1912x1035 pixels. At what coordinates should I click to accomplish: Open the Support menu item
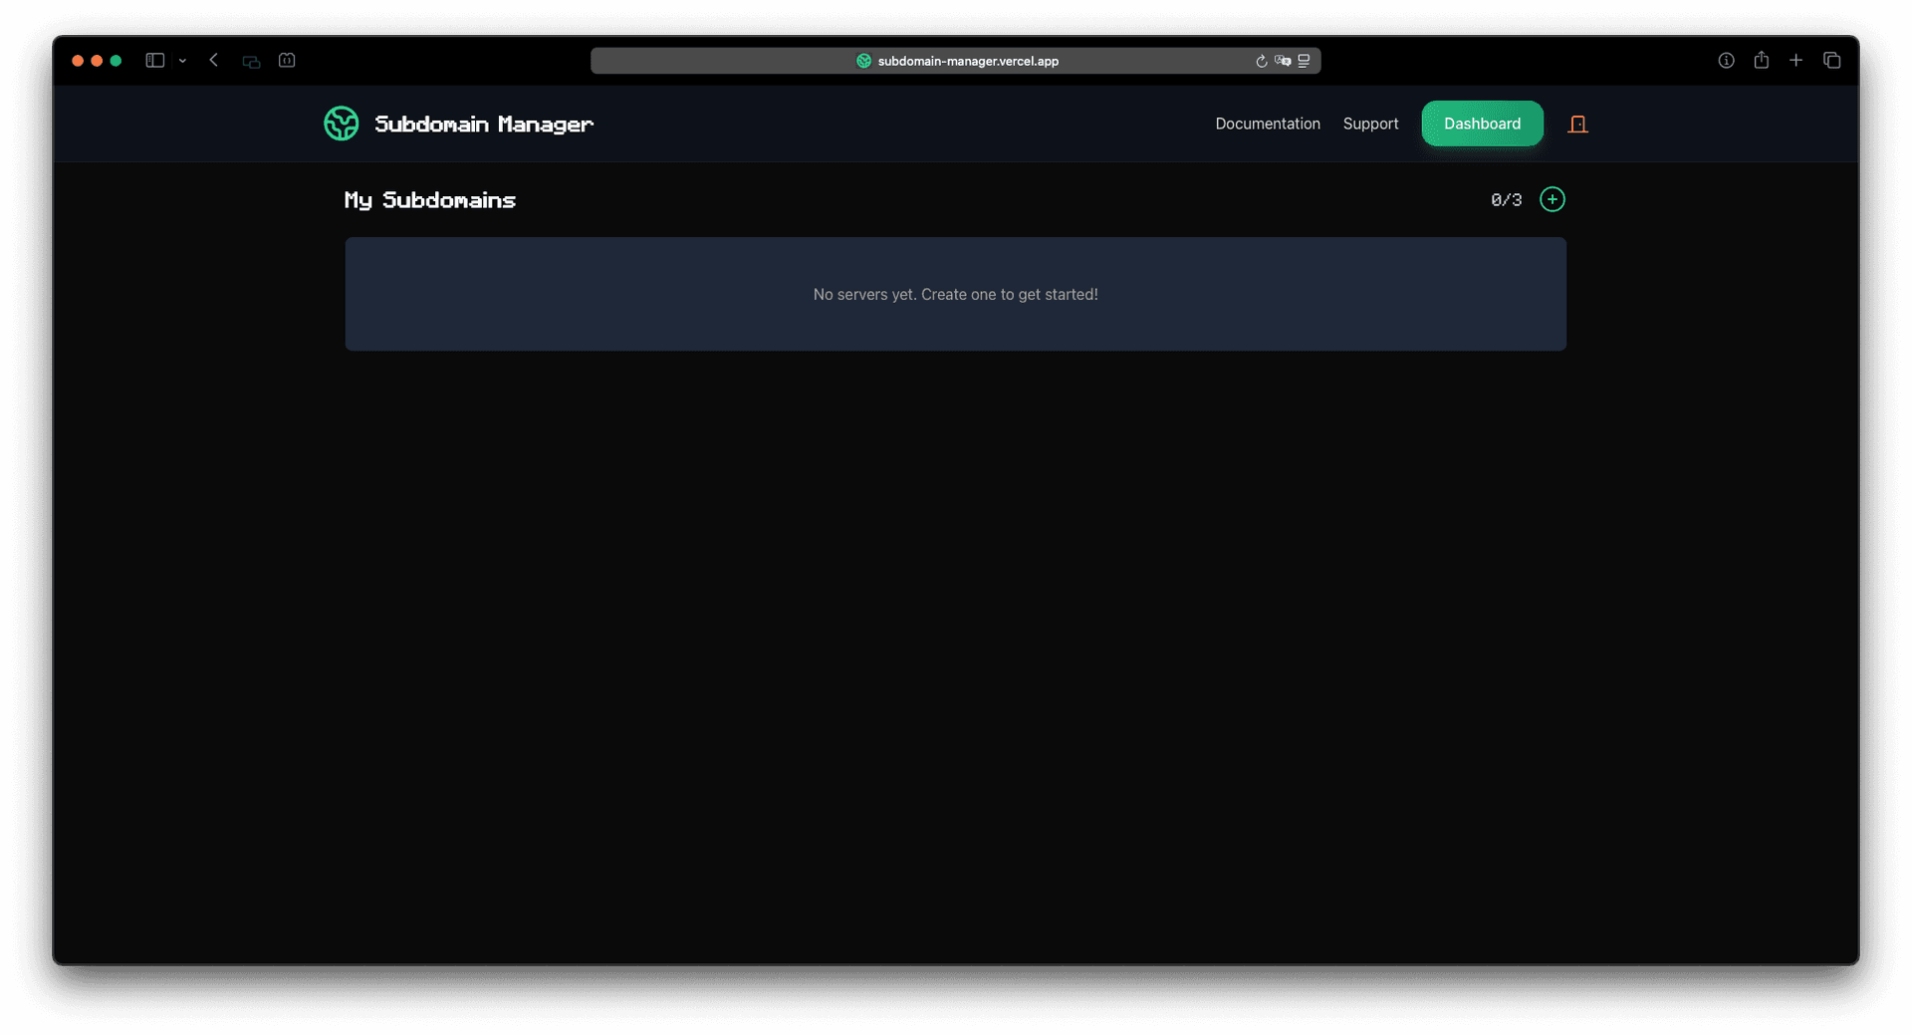pyautogui.click(x=1371, y=124)
